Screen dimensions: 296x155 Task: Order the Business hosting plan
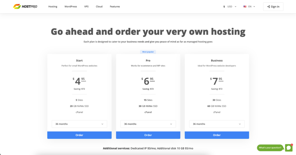[217, 135]
